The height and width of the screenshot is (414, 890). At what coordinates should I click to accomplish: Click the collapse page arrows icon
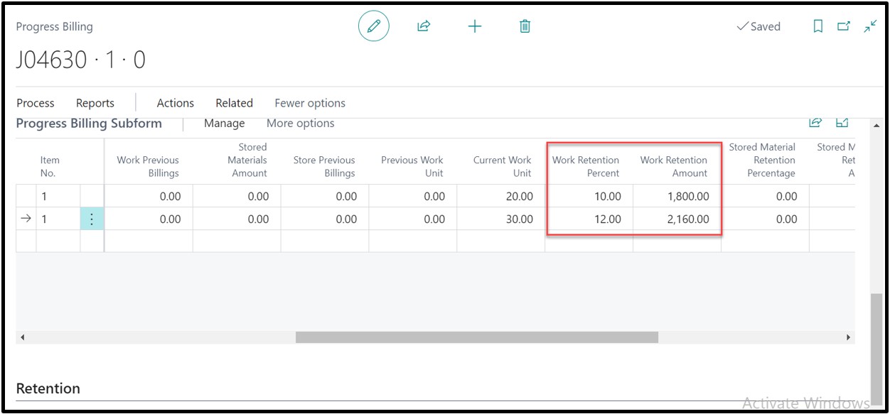tap(870, 26)
